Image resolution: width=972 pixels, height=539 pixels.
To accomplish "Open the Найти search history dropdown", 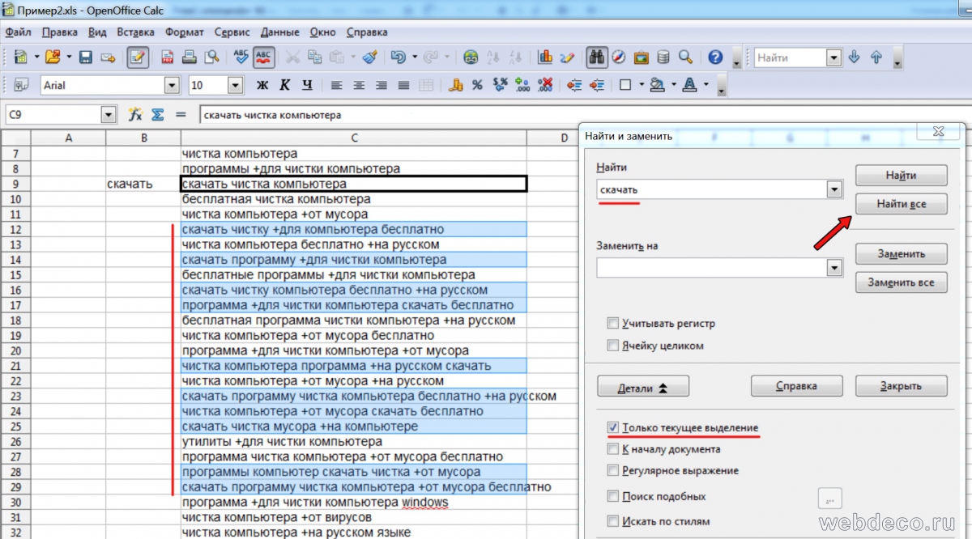I will click(x=833, y=189).
